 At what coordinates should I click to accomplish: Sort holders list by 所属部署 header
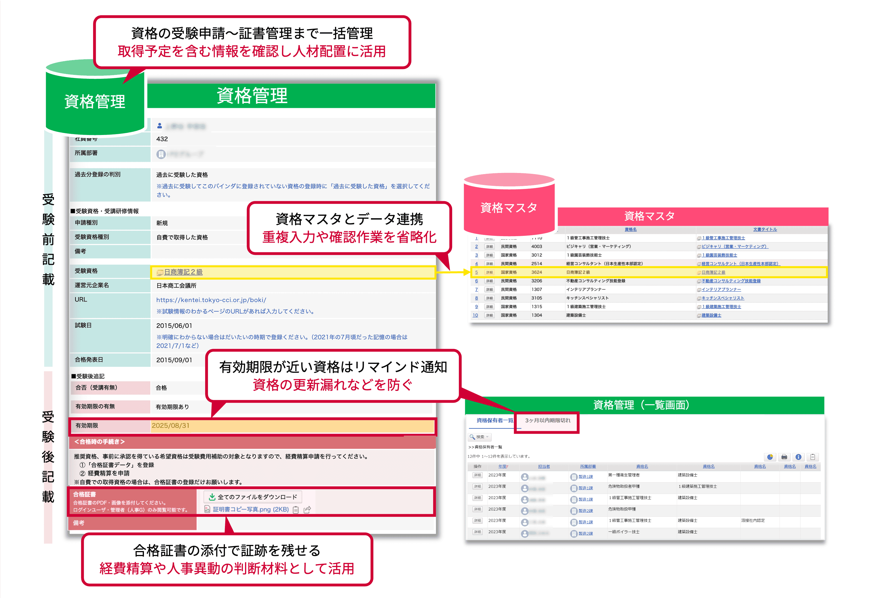point(588,466)
